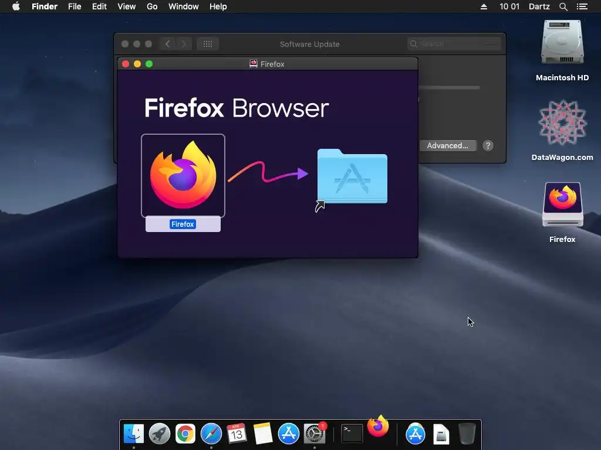Go back in Software Update window

click(168, 44)
